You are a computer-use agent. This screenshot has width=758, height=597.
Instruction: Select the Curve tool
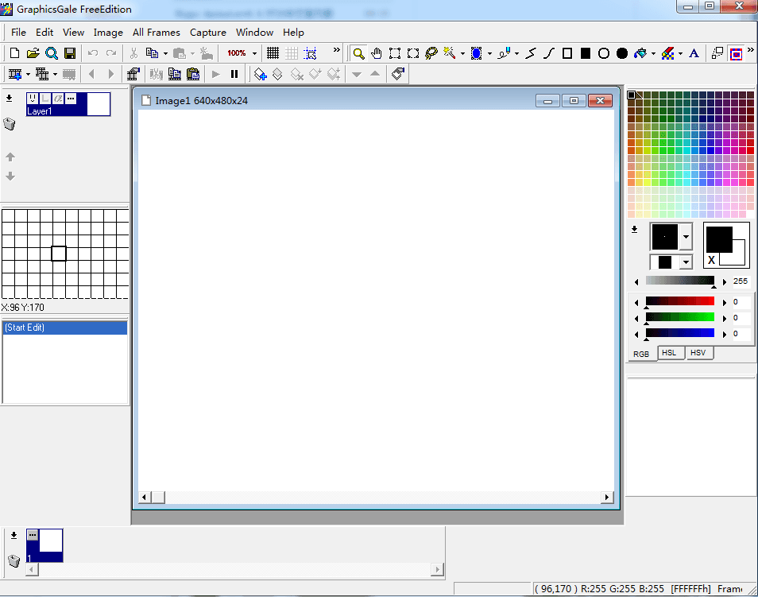[549, 53]
